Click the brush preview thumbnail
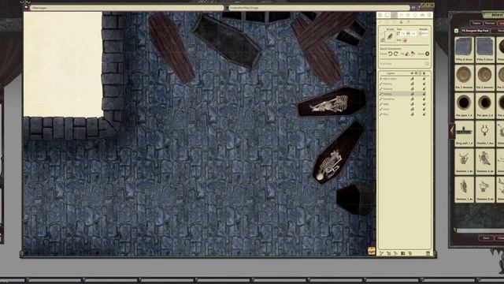Viewport: 504px width, 284px height. click(x=390, y=36)
